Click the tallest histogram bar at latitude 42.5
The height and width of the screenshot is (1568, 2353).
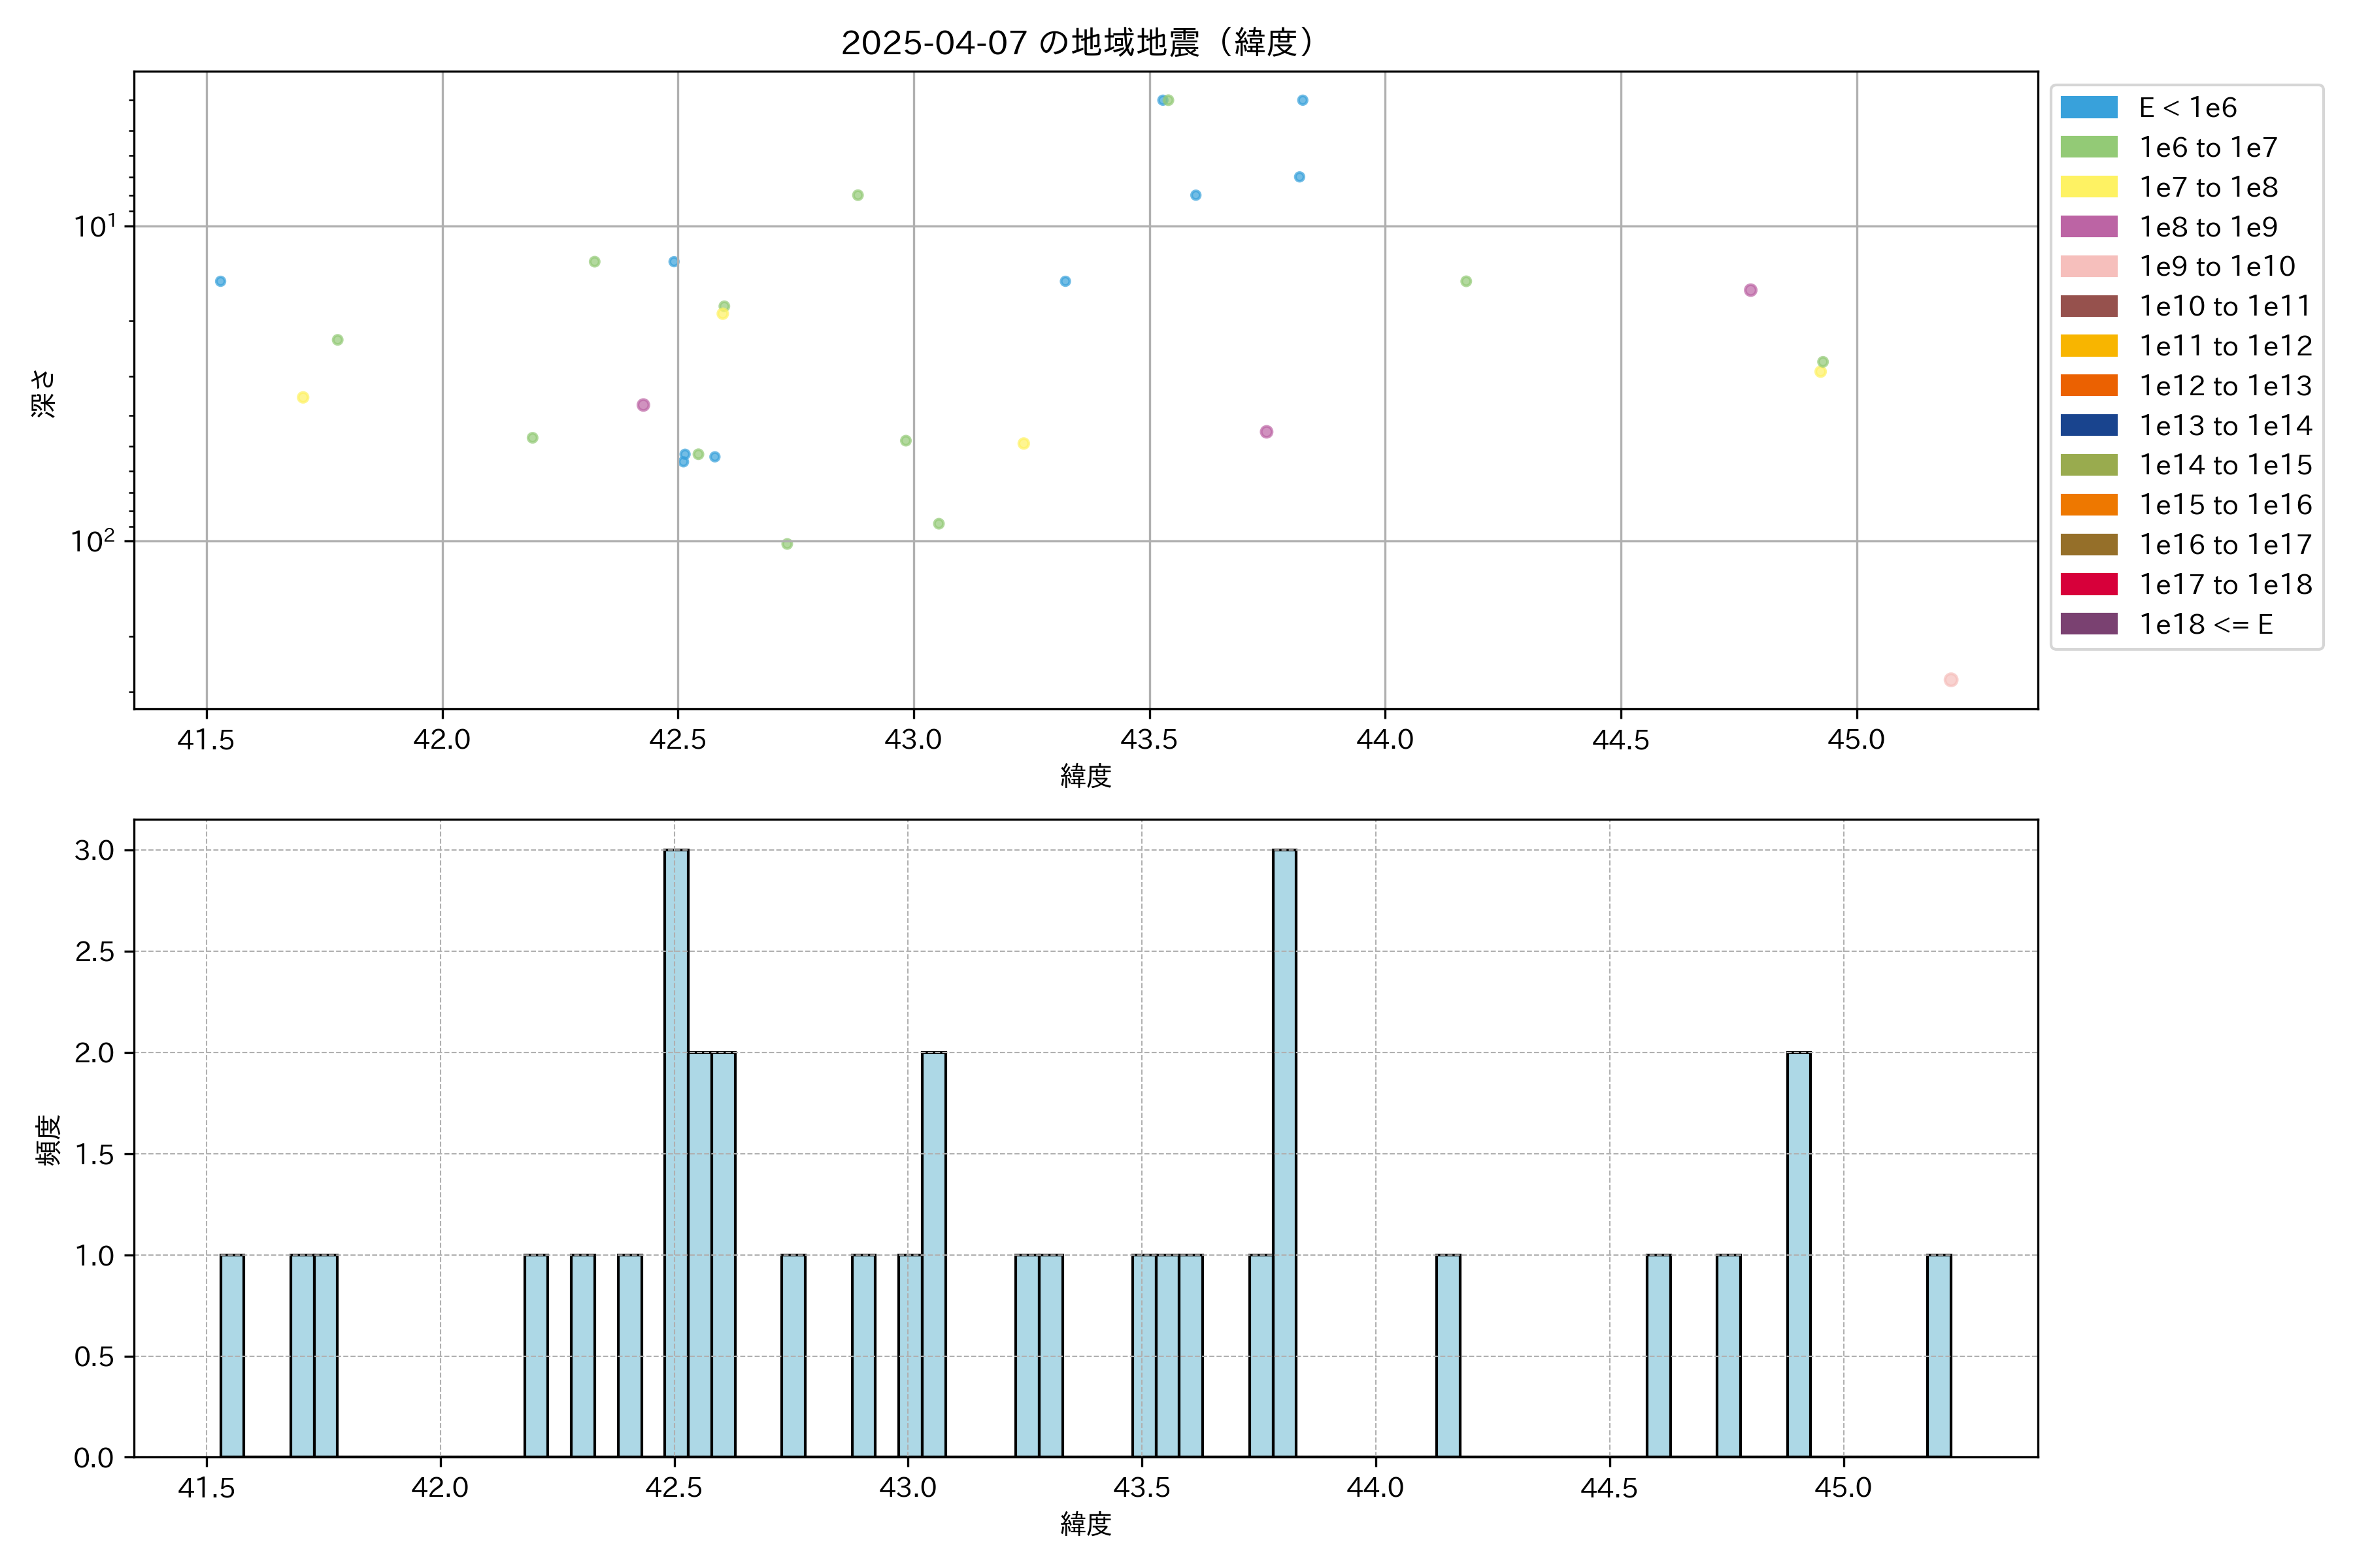coord(676,1150)
